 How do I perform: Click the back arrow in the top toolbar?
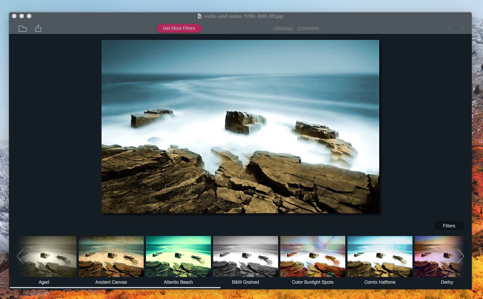coord(450,29)
